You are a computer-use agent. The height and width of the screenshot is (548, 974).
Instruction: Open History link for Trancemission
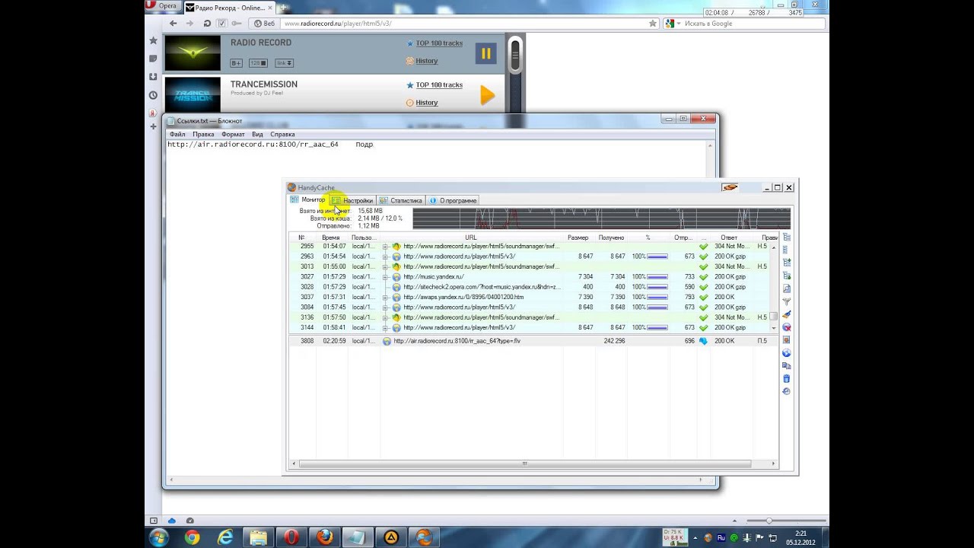(x=426, y=103)
